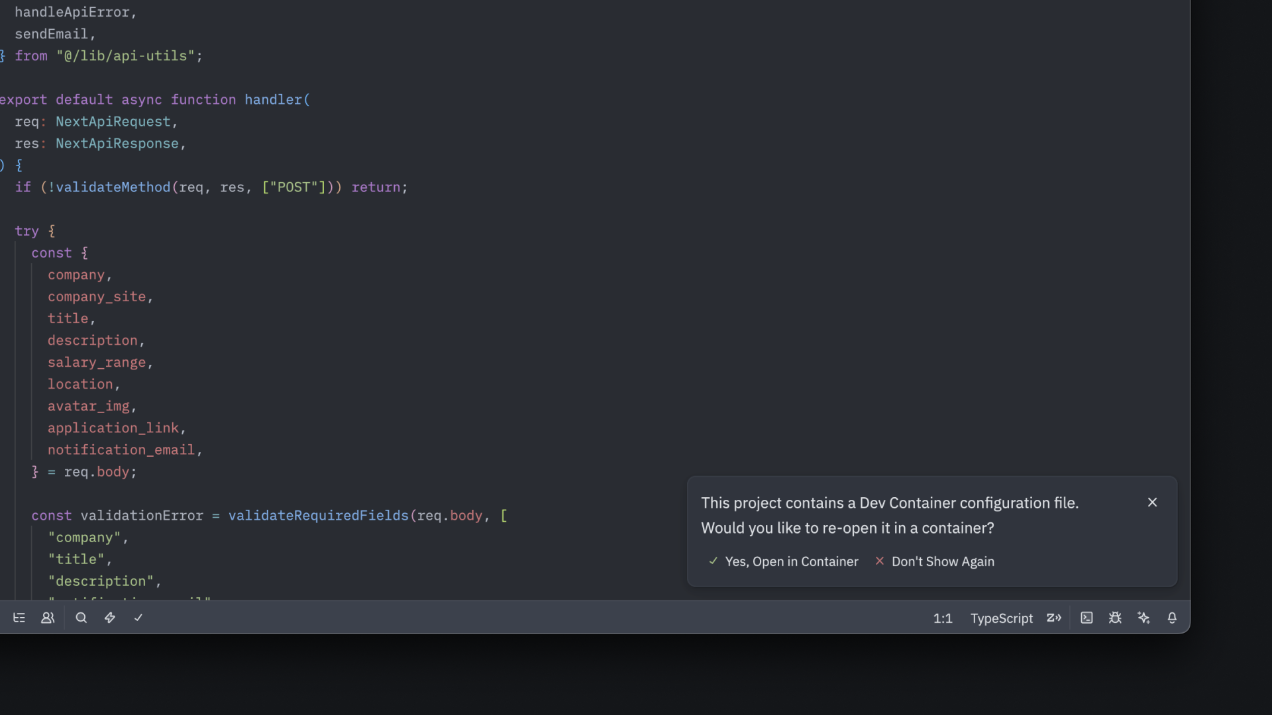Screen dimensions: 1272x715
Task: Open the AI agent sparkle icon
Action: pos(1143,618)
